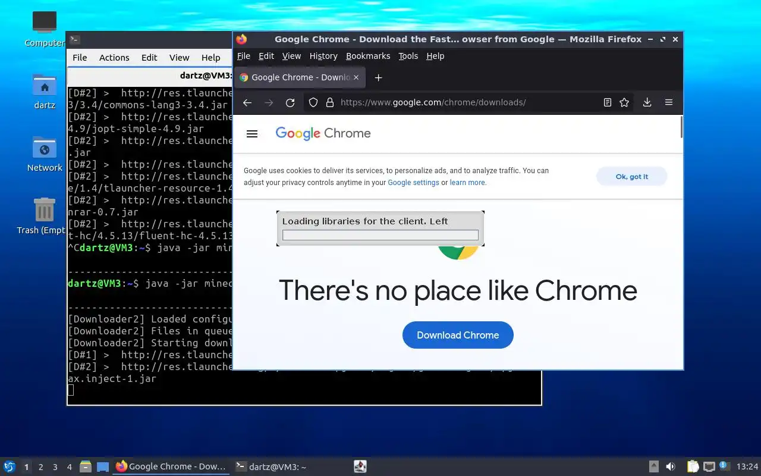Open the removable media eject tray icon
Image resolution: width=761 pixels, height=476 pixels.
click(x=653, y=467)
